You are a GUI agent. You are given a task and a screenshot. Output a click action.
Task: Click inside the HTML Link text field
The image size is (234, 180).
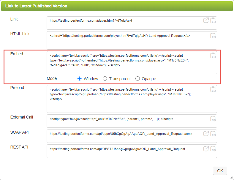click(x=132, y=40)
